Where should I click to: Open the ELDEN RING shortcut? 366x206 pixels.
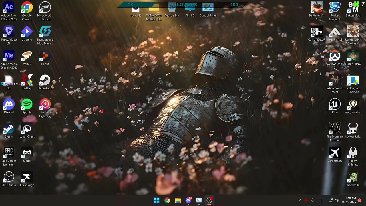click(353, 58)
